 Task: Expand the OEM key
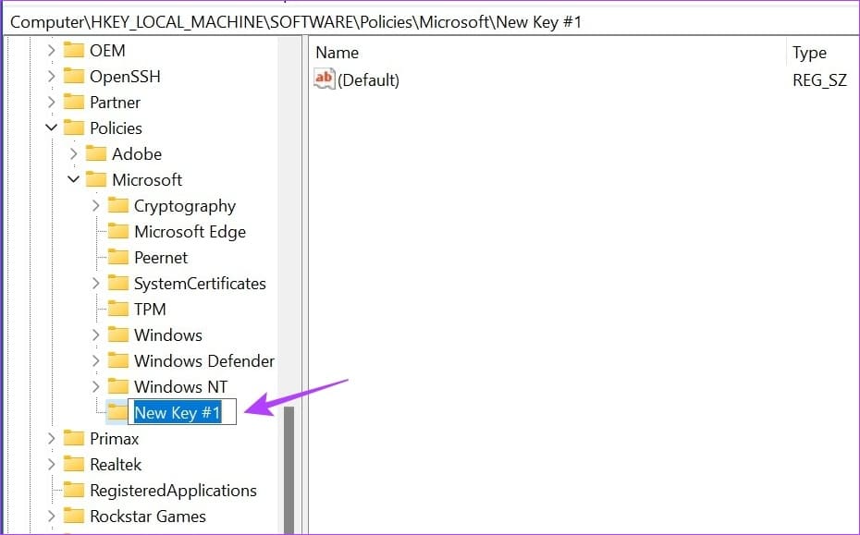click(51, 51)
